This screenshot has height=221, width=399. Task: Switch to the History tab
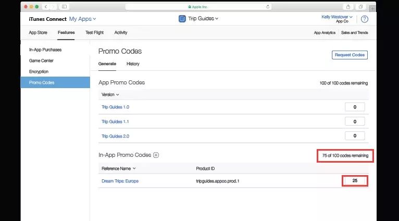pos(133,64)
